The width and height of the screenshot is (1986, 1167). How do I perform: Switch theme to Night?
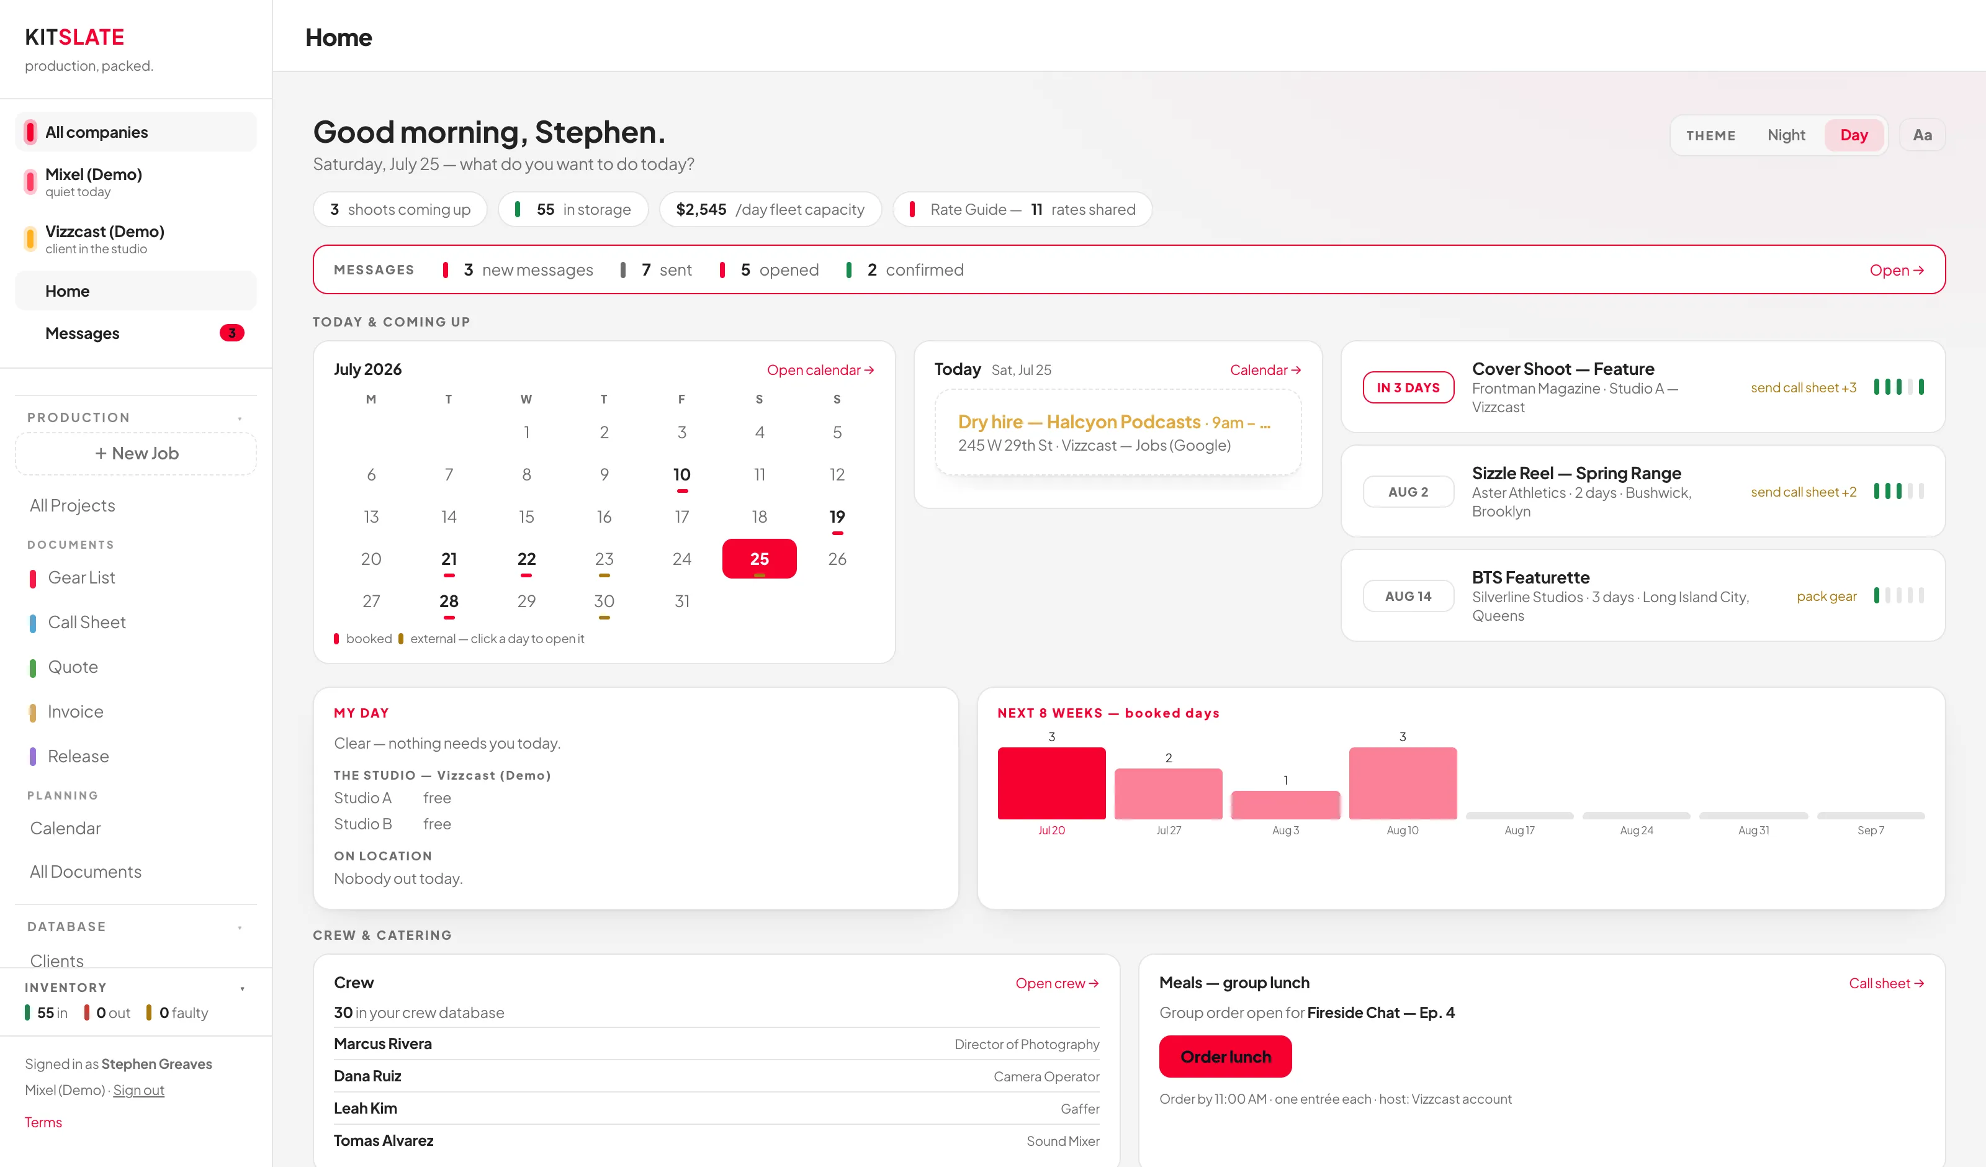(1785, 135)
